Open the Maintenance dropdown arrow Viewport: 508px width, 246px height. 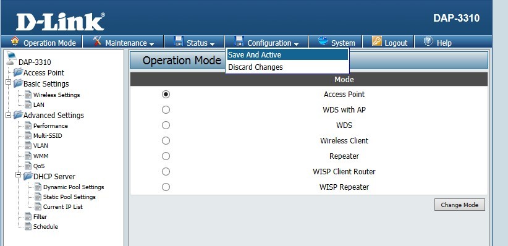[151, 44]
